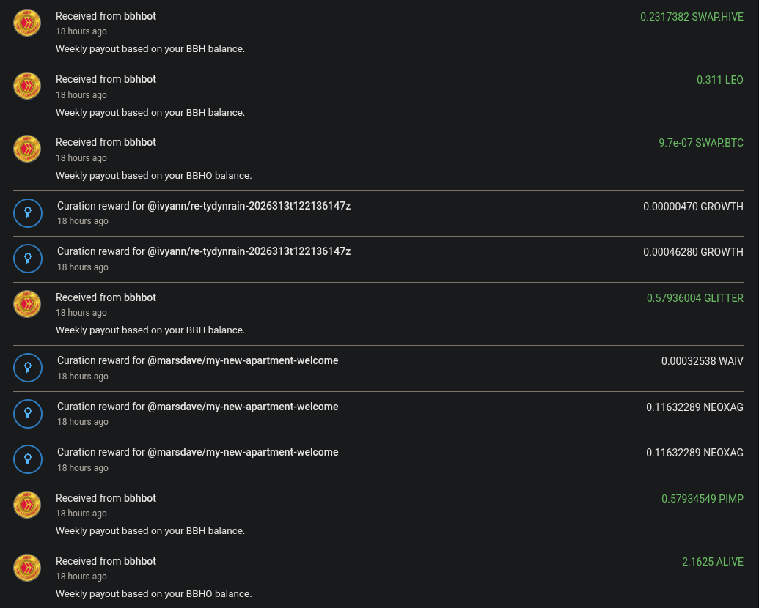
Task: Click curation reward icon in the WAIV row
Action: [x=27, y=367]
